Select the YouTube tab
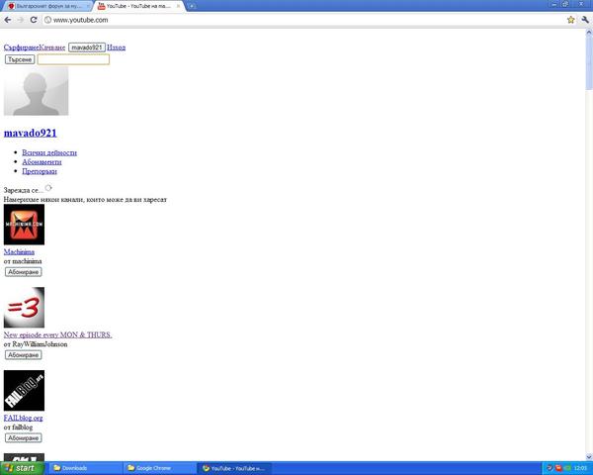The width and height of the screenshot is (593, 475). (x=138, y=6)
